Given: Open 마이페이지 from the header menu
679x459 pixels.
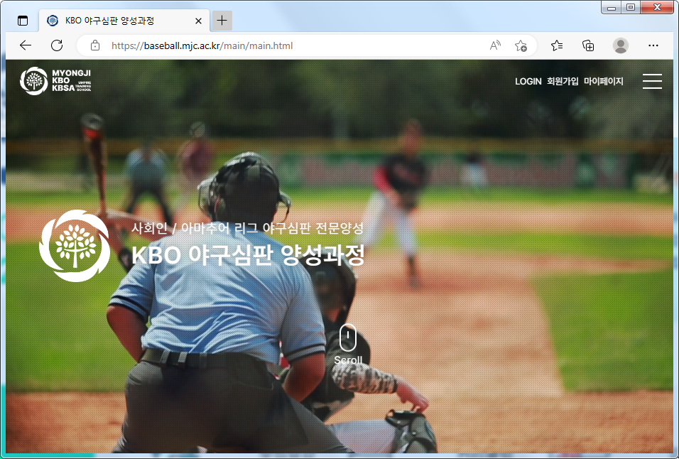Looking at the screenshot, I should (x=603, y=81).
